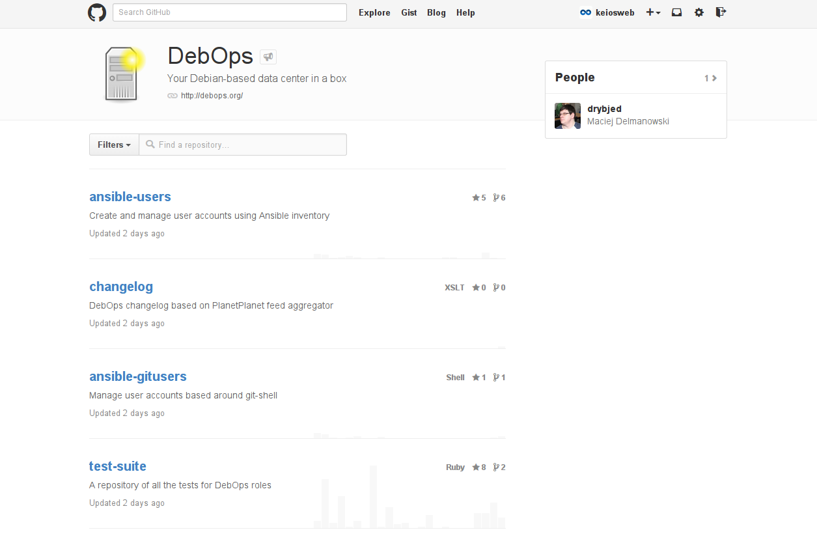The image size is (817, 543).
Task: Focus the Search GitHub field
Action: 230,12
